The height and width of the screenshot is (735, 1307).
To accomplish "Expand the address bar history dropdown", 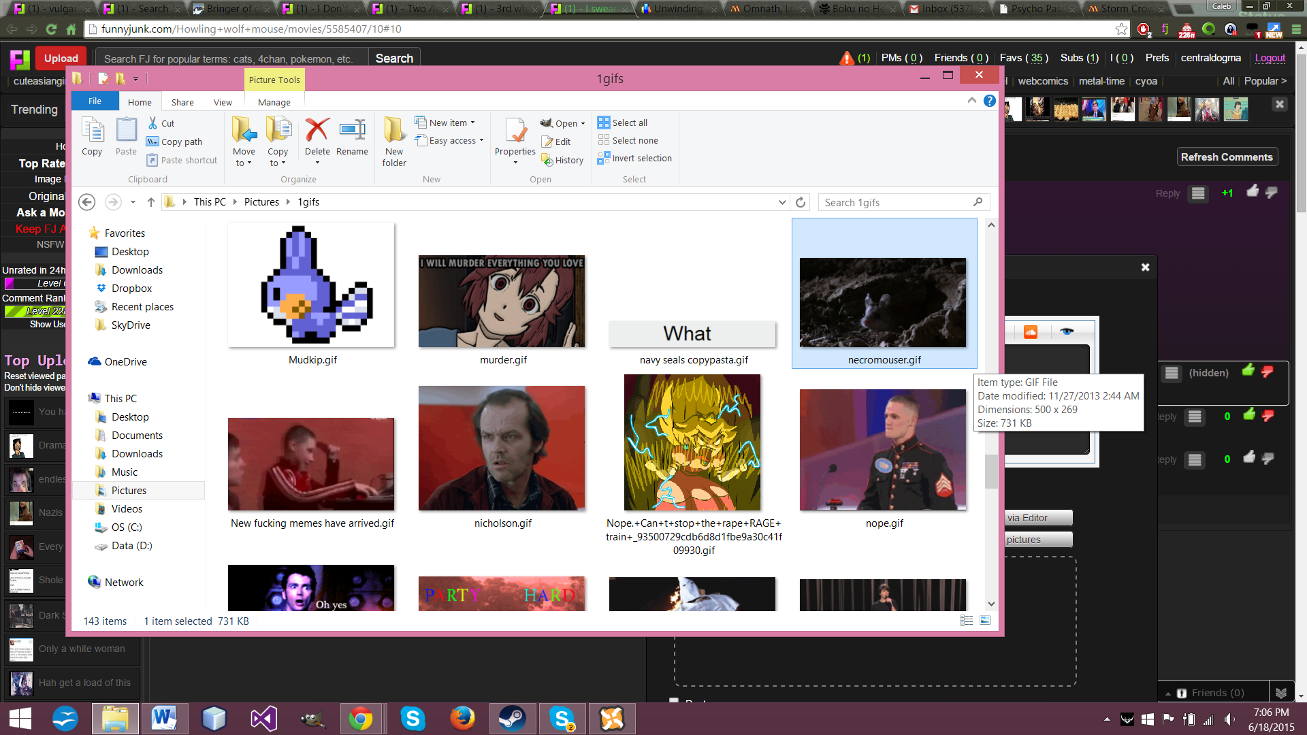I will [x=782, y=202].
